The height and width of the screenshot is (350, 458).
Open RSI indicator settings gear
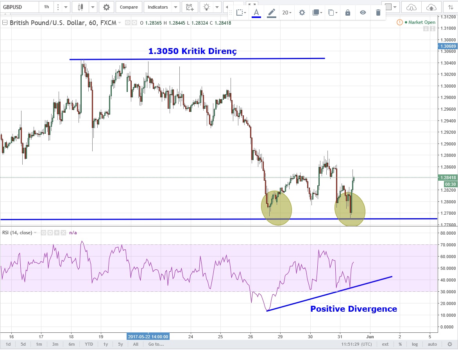pos(50,233)
